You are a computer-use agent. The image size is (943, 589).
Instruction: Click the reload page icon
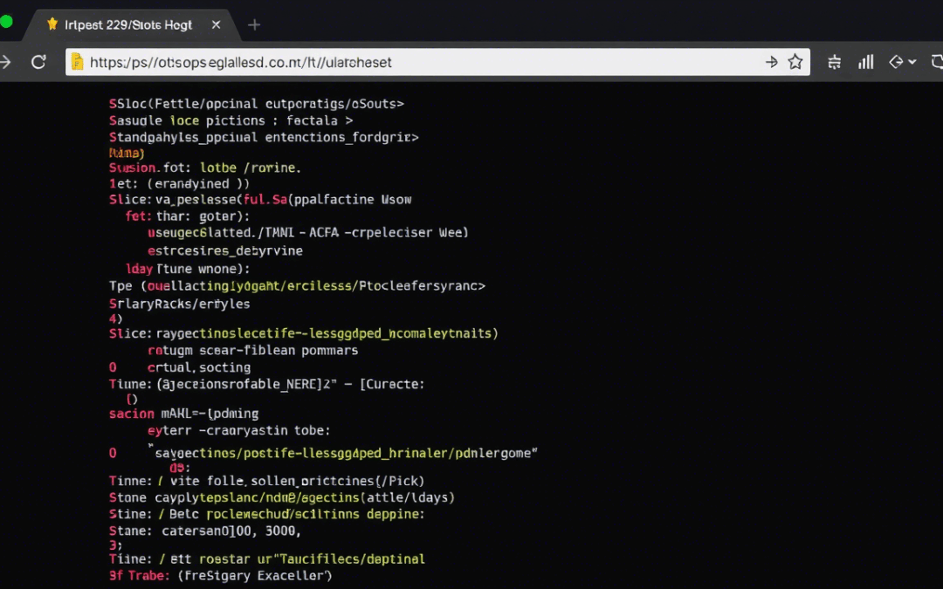click(38, 62)
